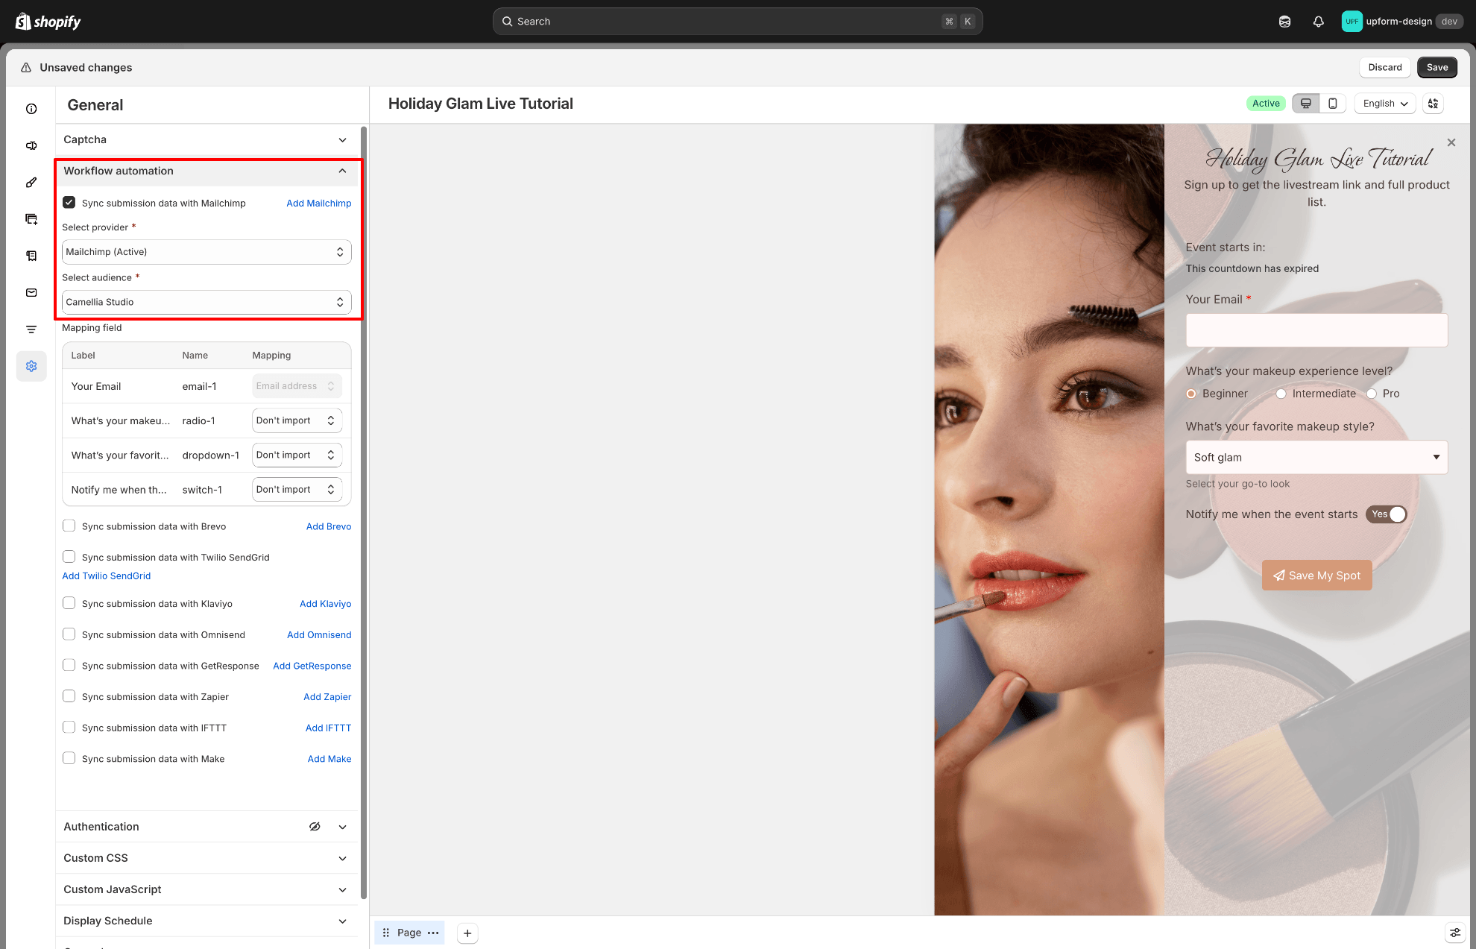The image size is (1476, 949).
Task: Open the Page three-dots menu
Action: (433, 933)
